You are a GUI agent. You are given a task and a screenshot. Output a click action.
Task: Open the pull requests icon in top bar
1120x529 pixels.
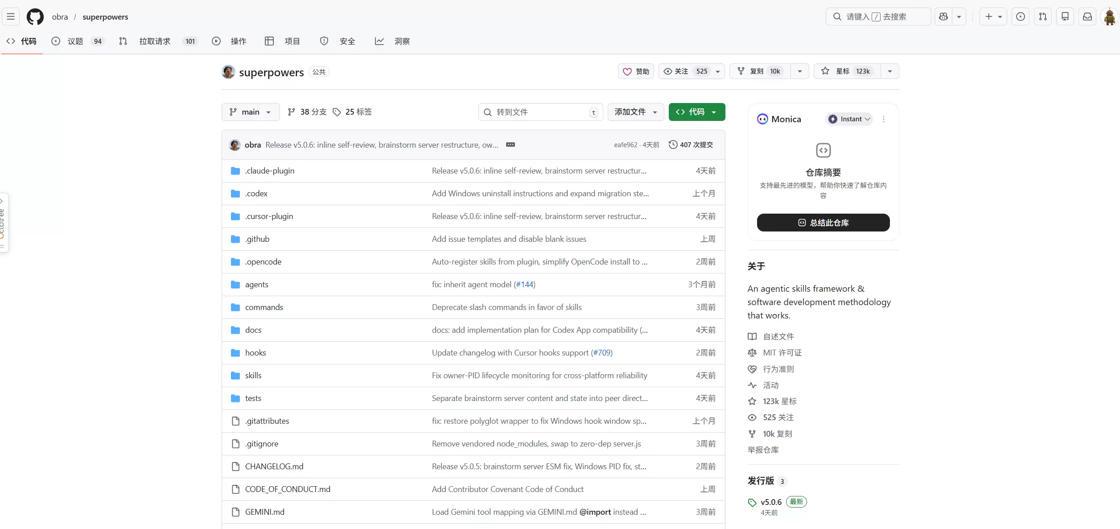coord(1042,17)
